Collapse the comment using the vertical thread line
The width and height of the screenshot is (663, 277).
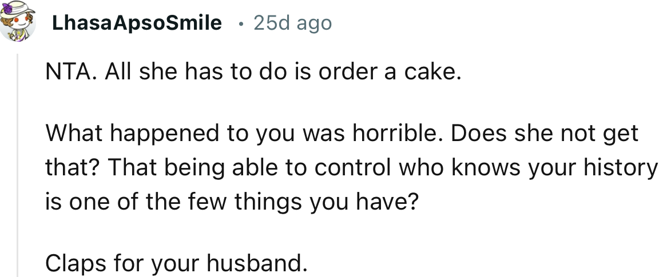[x=17, y=166]
